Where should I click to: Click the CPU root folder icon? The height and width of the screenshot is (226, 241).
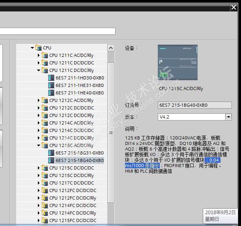click(x=39, y=48)
